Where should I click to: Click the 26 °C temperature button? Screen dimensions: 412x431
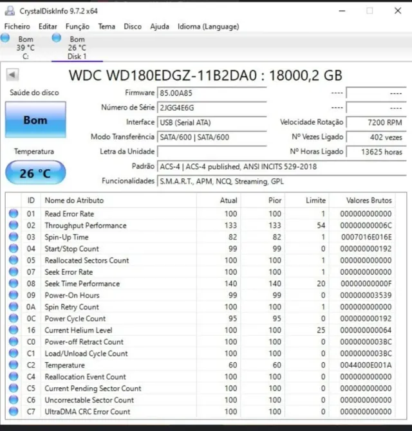[35, 172]
